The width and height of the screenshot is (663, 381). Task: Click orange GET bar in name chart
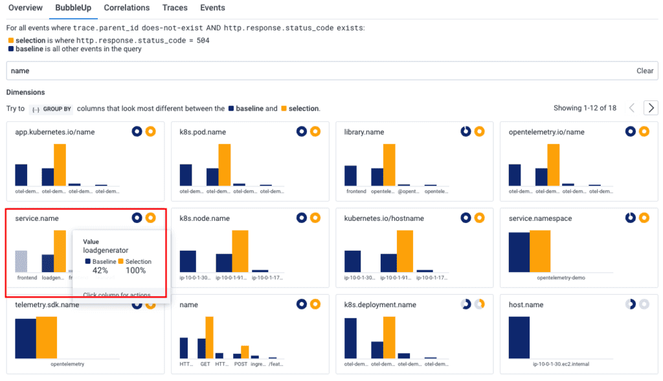pyautogui.click(x=209, y=337)
